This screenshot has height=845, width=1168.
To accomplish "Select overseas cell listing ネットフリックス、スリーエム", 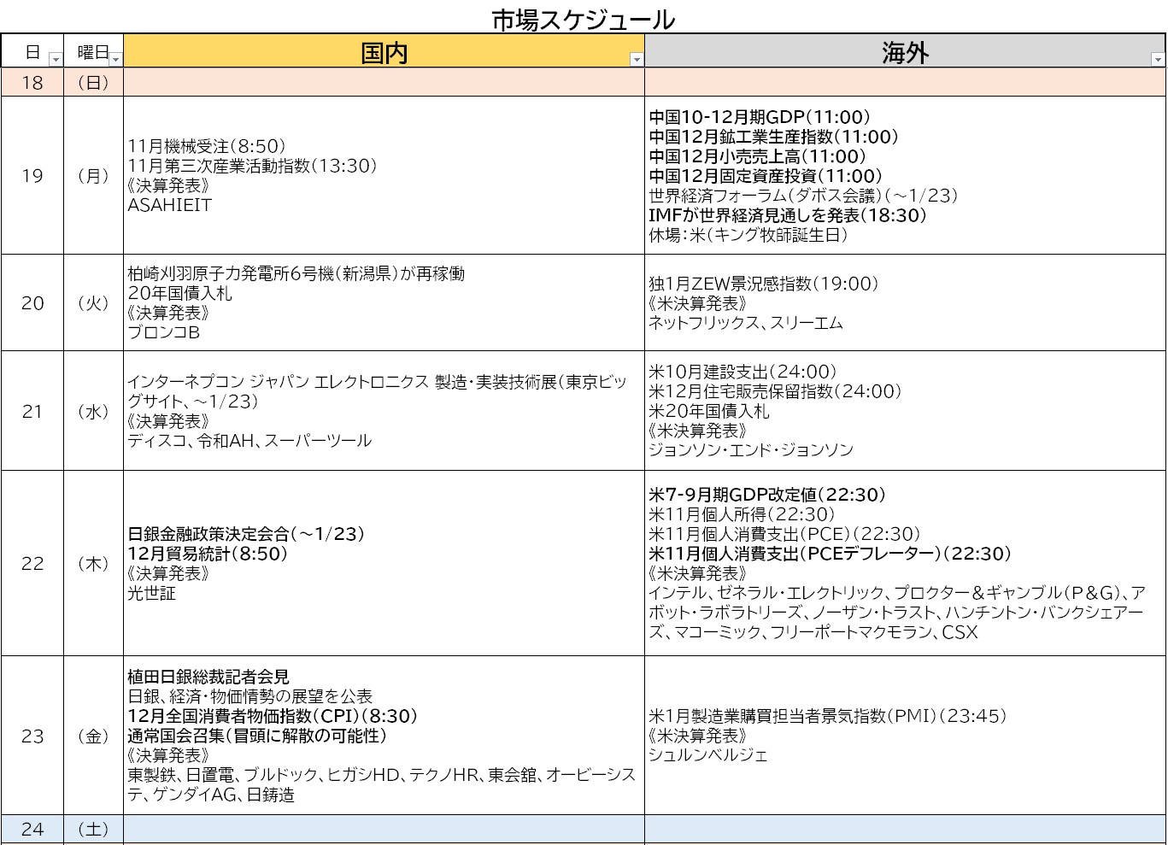I will tap(905, 303).
